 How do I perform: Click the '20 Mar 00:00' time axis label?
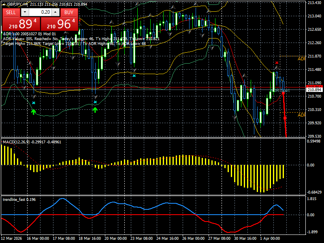116,239
